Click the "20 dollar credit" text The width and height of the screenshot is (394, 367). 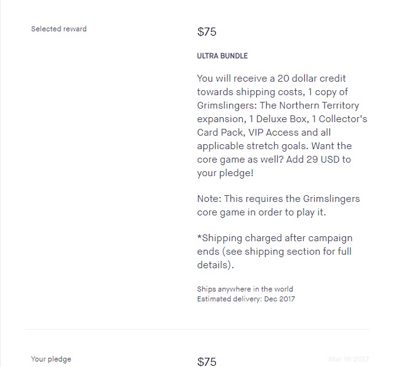pyautogui.click(x=312, y=79)
